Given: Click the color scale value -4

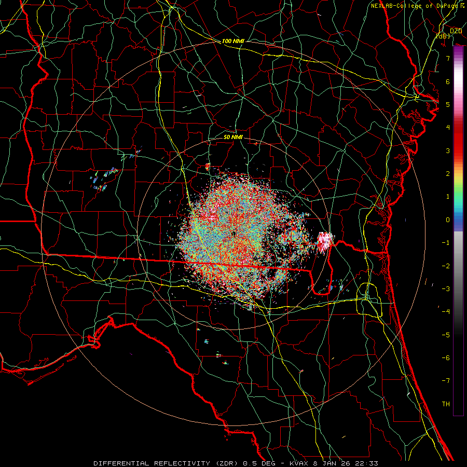Looking at the screenshot, I should click(x=446, y=312).
